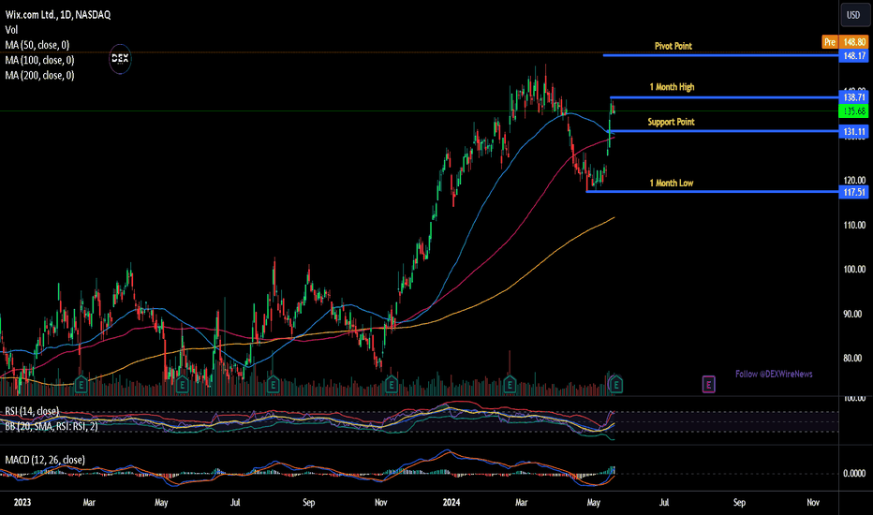Click the 2024 label on time axis

(x=451, y=502)
